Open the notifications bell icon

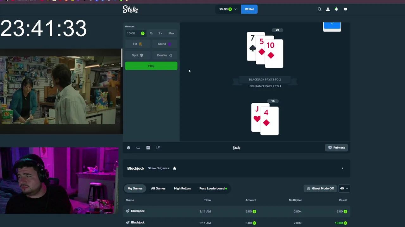[x=336, y=9]
